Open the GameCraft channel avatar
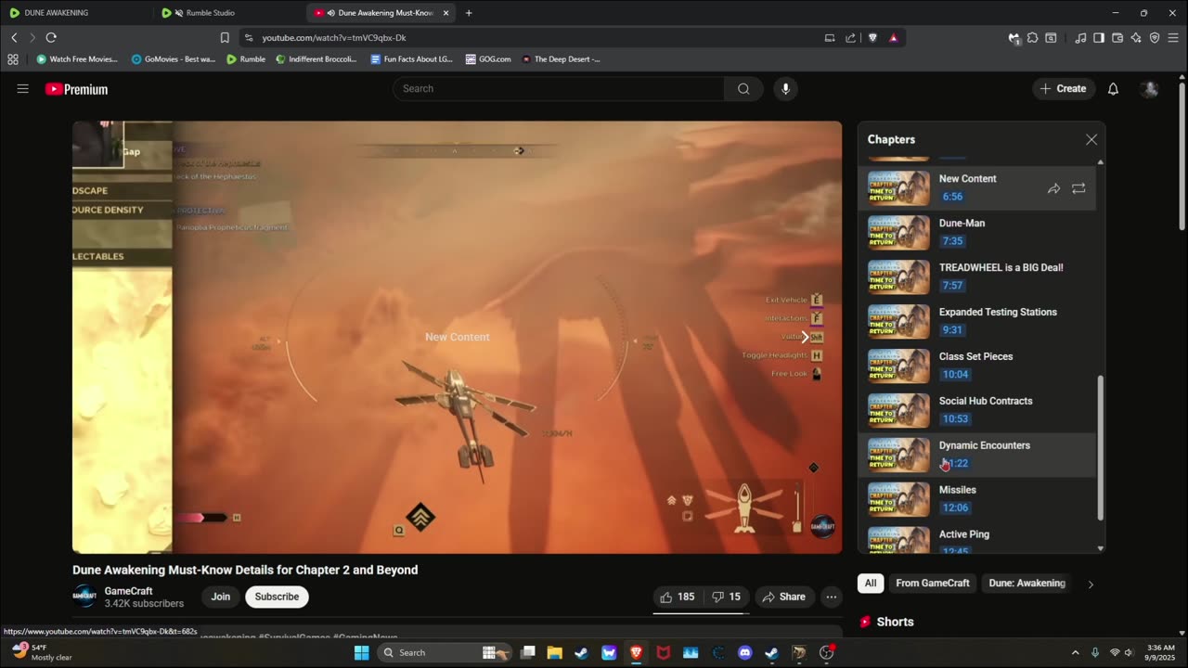 (x=84, y=597)
